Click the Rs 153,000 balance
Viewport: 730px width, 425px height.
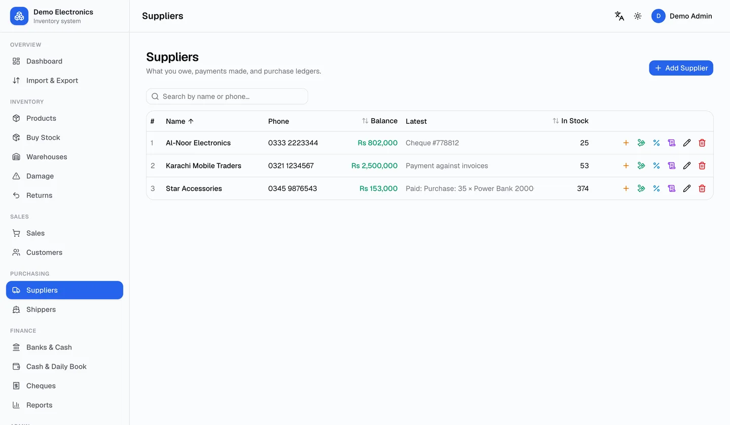379,189
